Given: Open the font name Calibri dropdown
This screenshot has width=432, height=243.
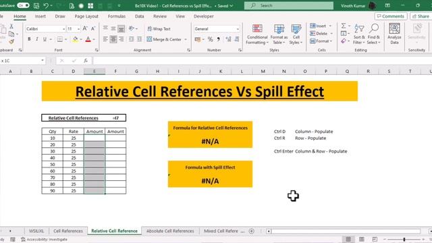Looking at the screenshot, I should tap(63, 29).
